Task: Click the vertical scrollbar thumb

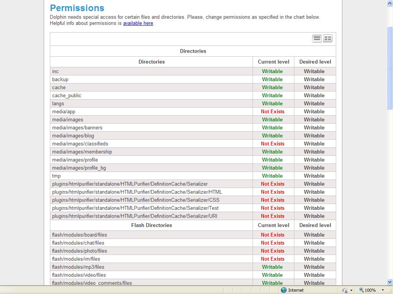Action: (x=390, y=68)
